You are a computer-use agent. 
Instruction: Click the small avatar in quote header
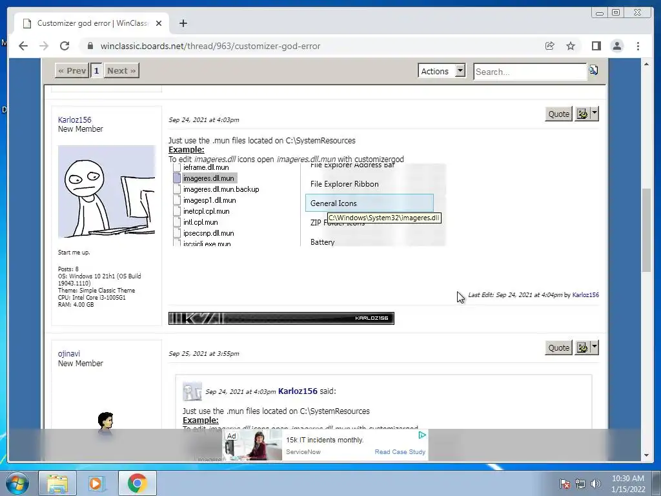pos(192,391)
